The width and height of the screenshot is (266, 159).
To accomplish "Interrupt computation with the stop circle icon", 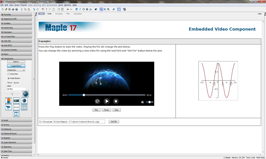I will [84, 9].
